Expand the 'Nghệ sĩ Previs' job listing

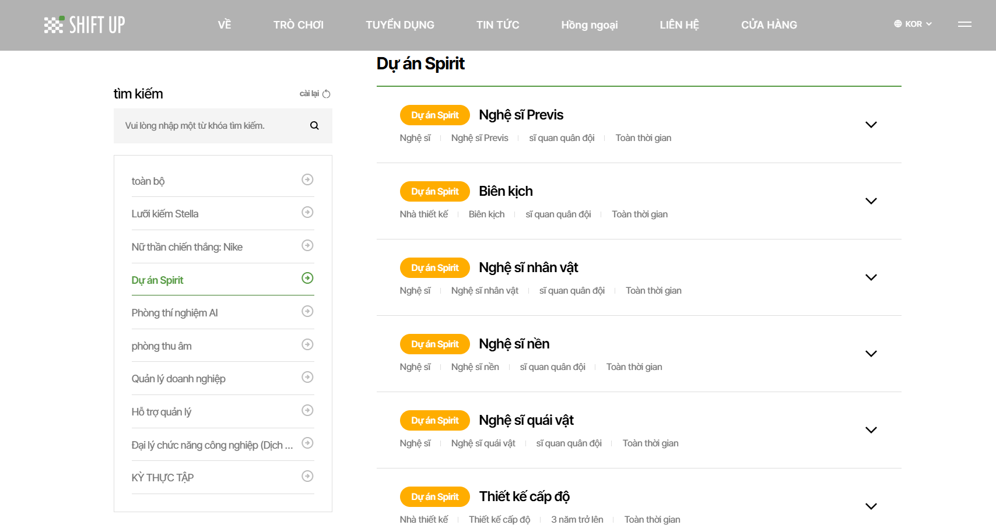point(871,125)
